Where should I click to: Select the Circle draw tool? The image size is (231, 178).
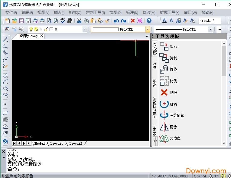pos(5,75)
